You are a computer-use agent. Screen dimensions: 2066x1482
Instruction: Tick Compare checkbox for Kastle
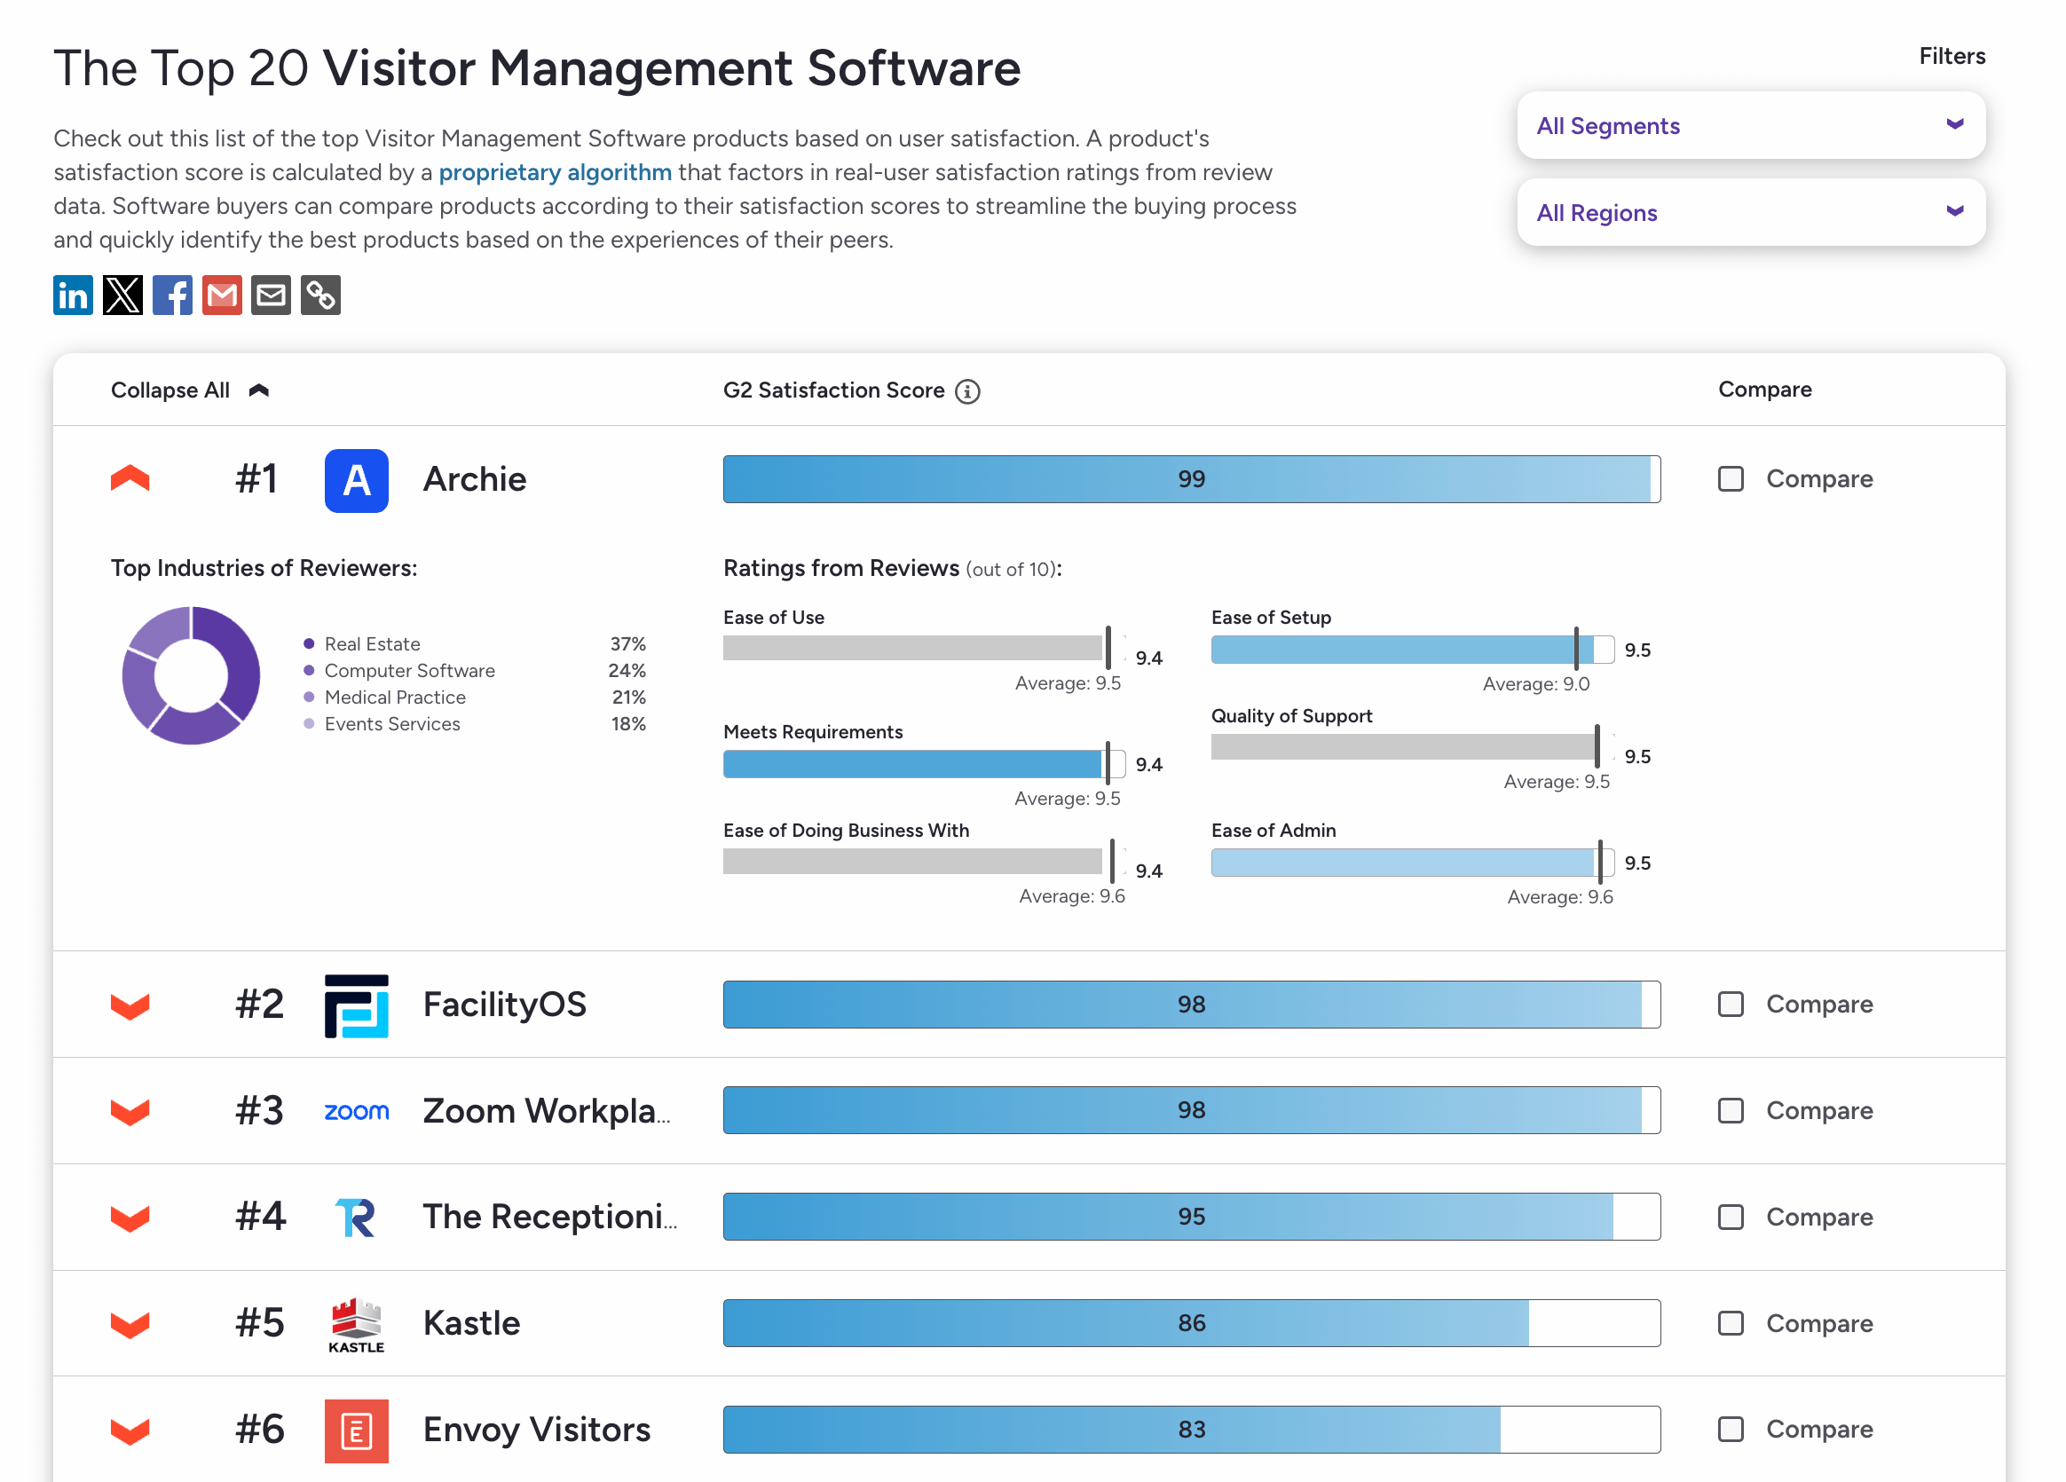1730,1322
